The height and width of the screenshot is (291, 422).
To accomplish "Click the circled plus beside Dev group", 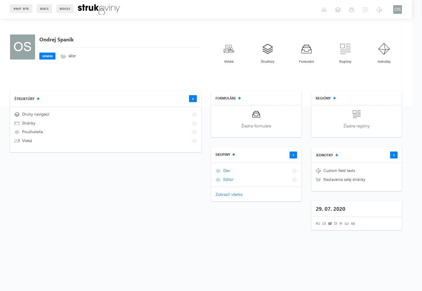I will [x=294, y=171].
